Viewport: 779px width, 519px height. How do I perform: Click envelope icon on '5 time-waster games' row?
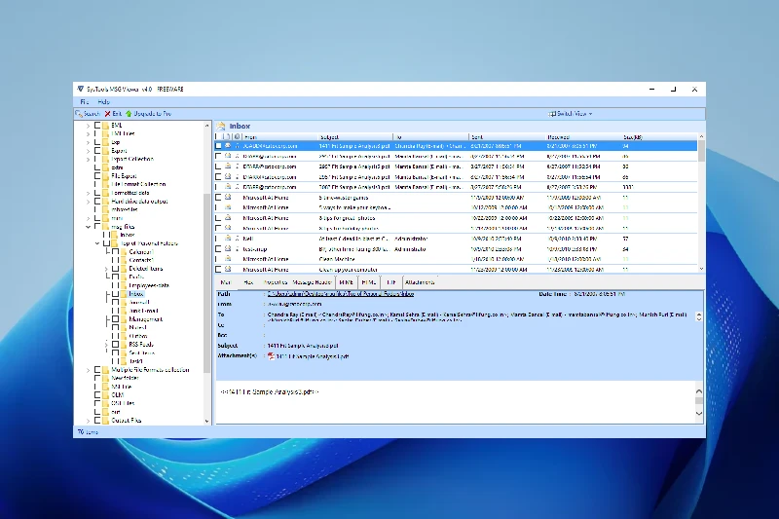(228, 197)
